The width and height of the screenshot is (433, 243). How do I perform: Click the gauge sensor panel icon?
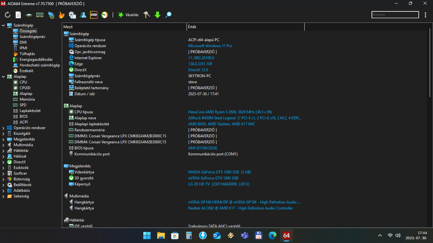105,15
